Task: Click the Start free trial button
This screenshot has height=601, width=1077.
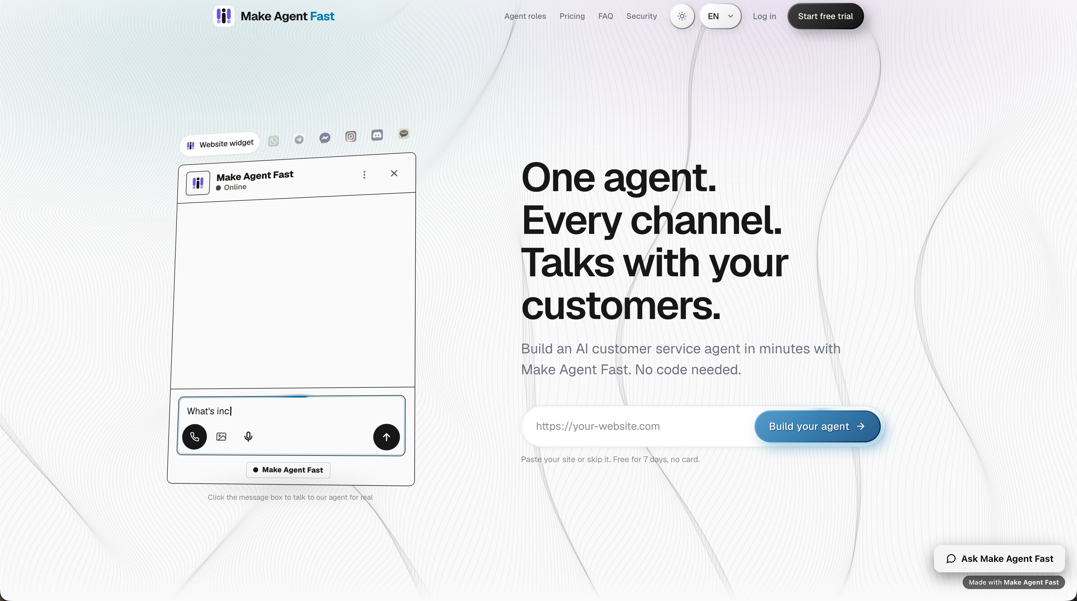Action: pyautogui.click(x=825, y=16)
